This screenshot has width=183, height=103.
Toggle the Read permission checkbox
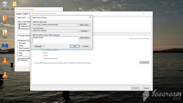pos(43,53)
